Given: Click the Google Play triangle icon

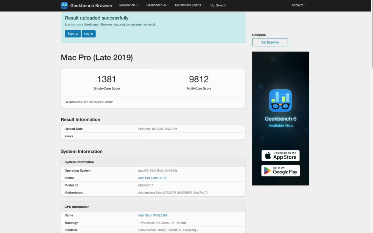Looking at the screenshot, I should (267, 171).
